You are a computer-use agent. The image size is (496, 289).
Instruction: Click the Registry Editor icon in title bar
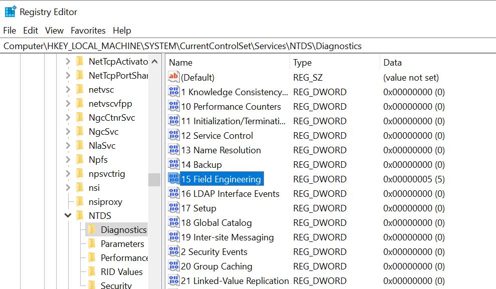tap(10, 12)
